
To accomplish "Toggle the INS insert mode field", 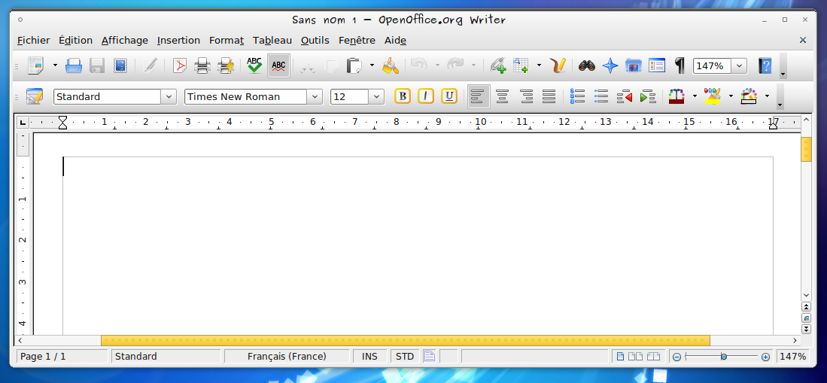I will click(369, 356).
